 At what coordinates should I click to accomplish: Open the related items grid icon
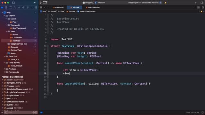pos(41,8)
